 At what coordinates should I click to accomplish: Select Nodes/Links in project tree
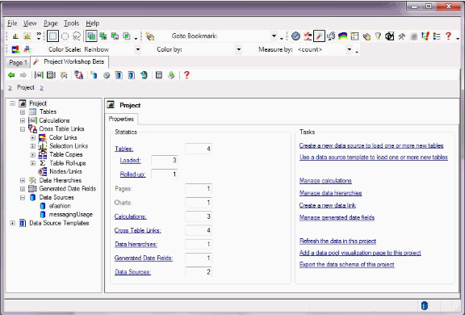(65, 171)
